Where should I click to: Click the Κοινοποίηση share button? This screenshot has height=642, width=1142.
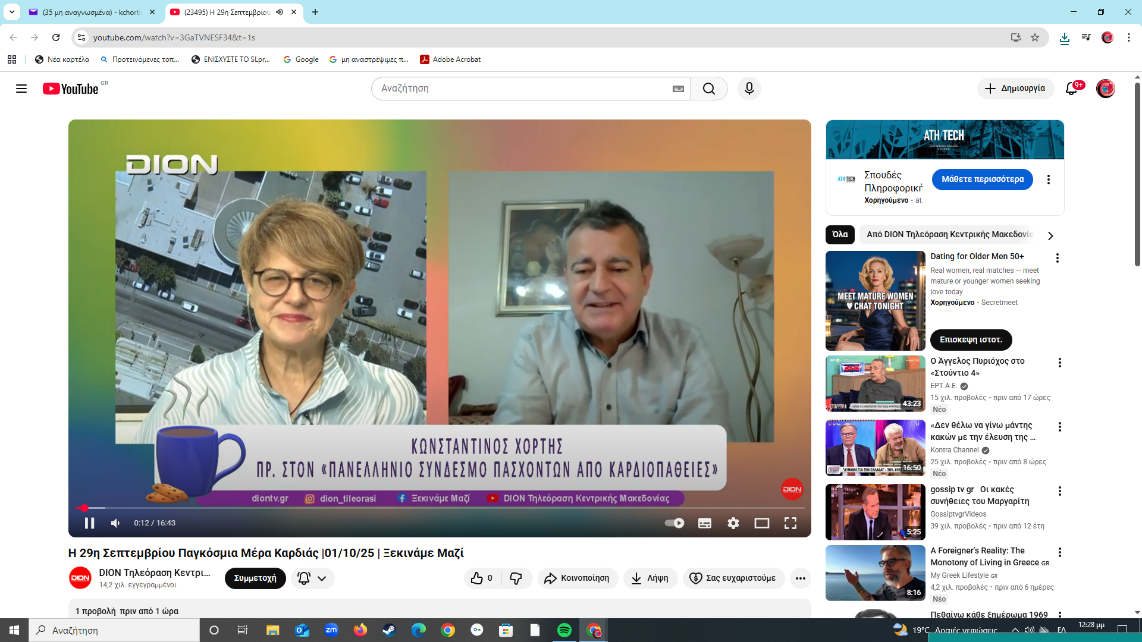click(x=577, y=578)
